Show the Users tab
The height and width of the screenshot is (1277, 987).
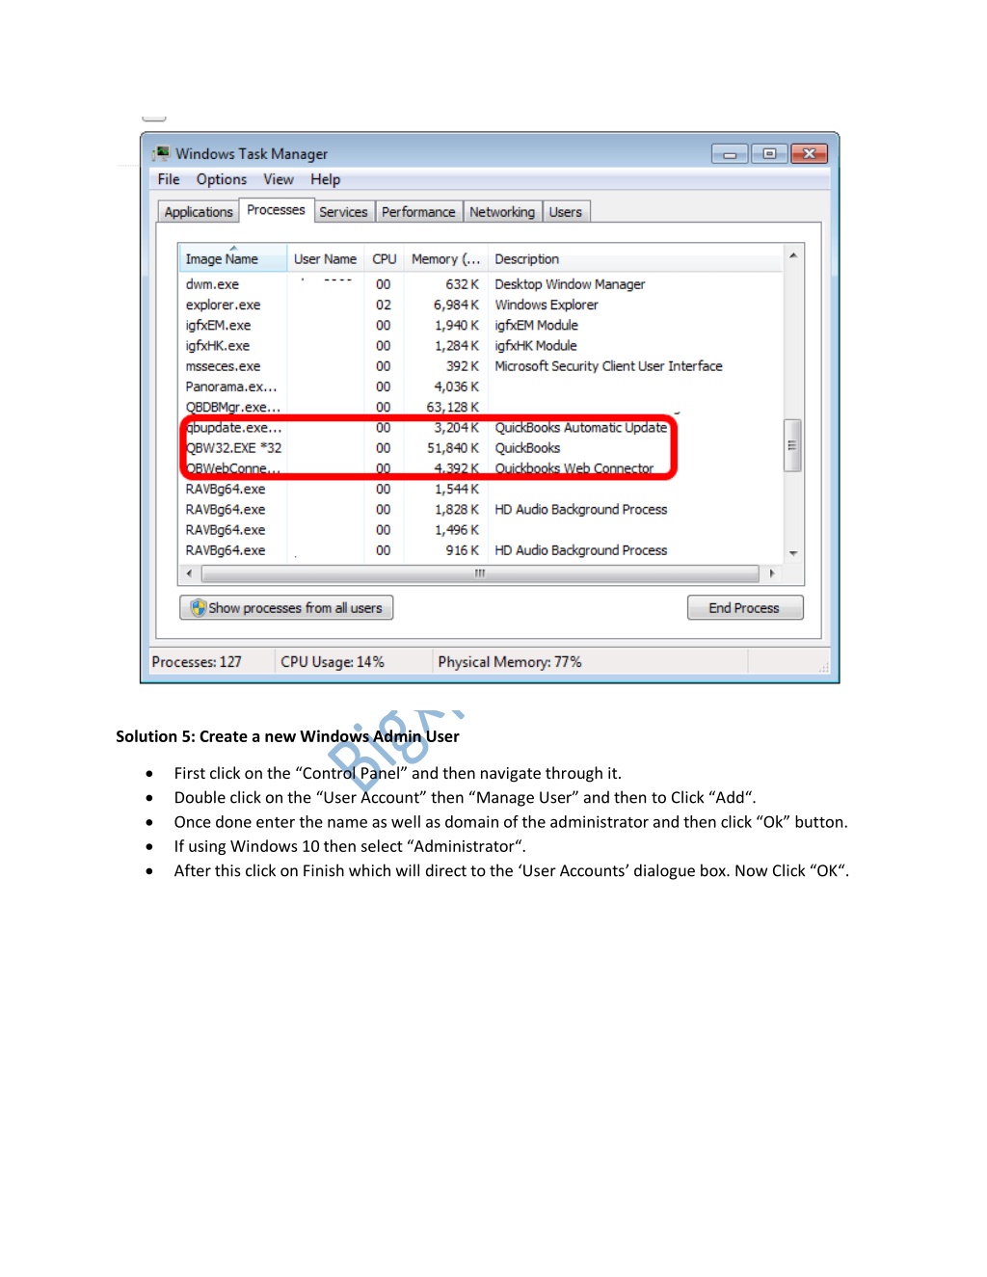(x=566, y=212)
